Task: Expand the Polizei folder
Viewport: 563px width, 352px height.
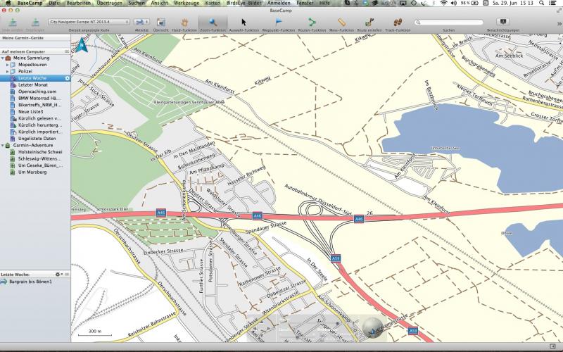Action: [8, 71]
